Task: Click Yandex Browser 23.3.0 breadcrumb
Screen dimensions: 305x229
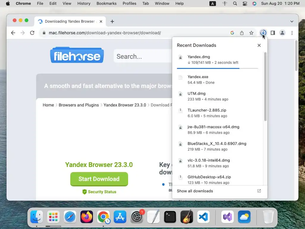Action: click(x=125, y=105)
